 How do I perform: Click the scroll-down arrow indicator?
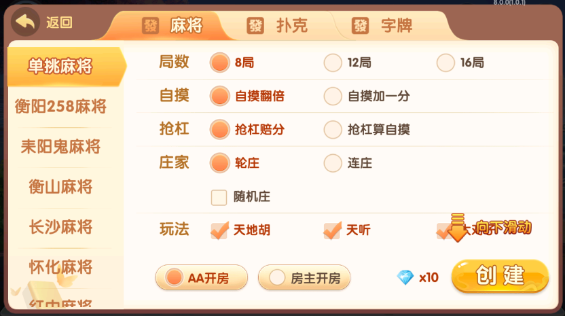[x=458, y=228]
